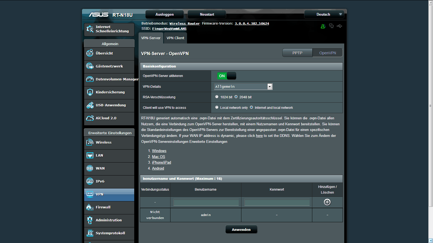Click the Systemprotokoll notepad icon
This screenshot has width=433, height=243.
[x=90, y=233]
